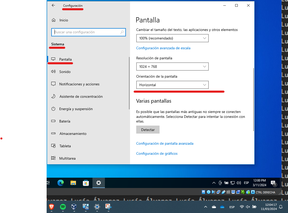Open the screen resolution dropdown
The height and width of the screenshot is (213, 288).
click(x=172, y=67)
